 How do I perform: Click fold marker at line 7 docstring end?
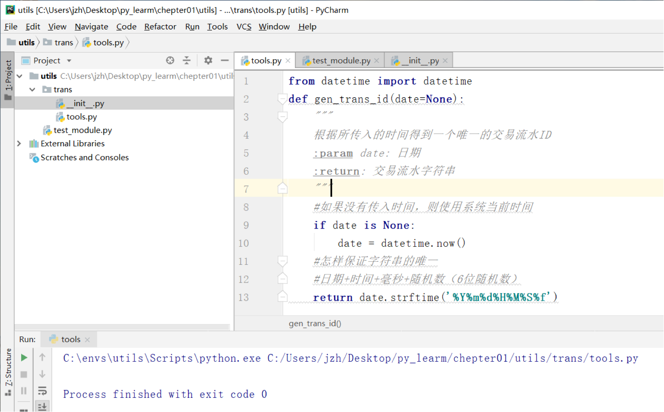tap(282, 189)
